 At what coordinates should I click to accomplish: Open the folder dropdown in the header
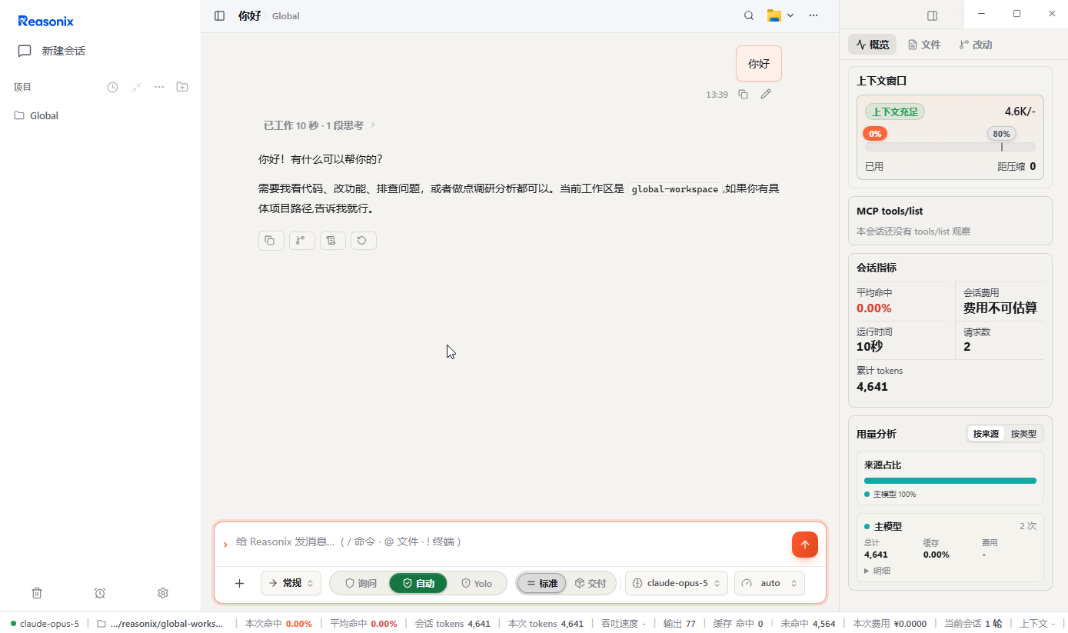point(780,15)
